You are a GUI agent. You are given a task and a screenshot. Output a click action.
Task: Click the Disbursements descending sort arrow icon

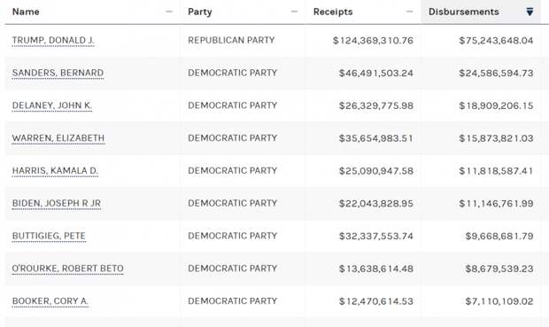[530, 12]
